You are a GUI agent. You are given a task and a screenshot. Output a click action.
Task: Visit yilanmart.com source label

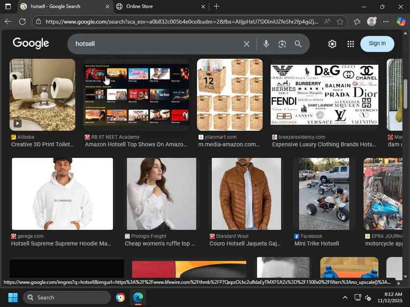(x=221, y=137)
